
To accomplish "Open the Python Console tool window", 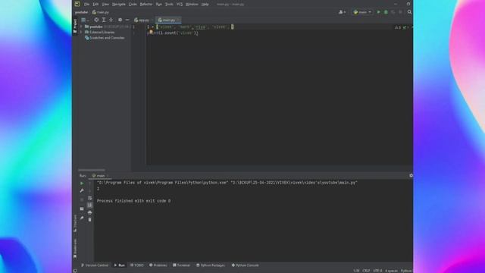I will [245, 265].
